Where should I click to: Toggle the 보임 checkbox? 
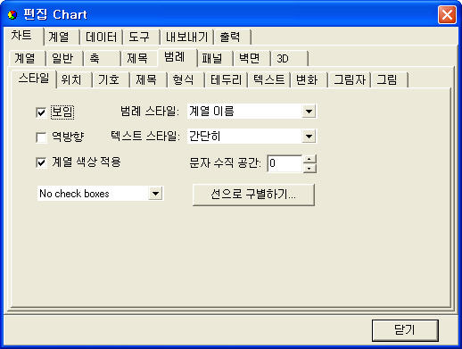click(x=41, y=112)
